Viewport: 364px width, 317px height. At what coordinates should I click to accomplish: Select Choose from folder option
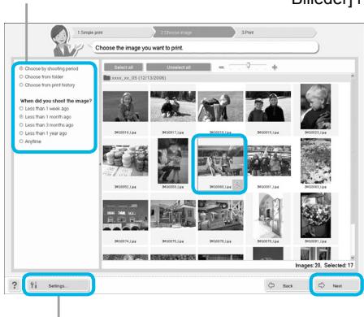tap(41, 76)
